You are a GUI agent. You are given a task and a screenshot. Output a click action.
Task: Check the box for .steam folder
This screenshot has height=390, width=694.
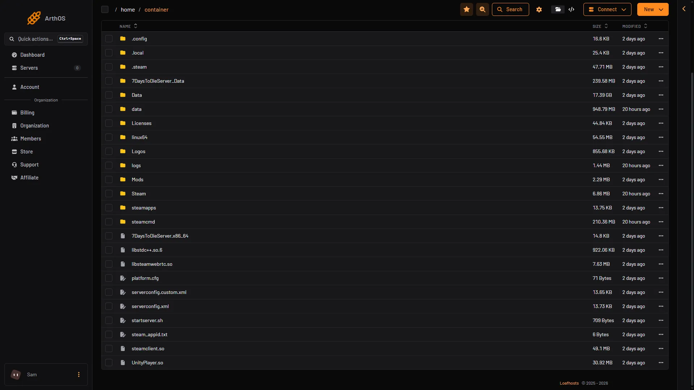coord(109,67)
